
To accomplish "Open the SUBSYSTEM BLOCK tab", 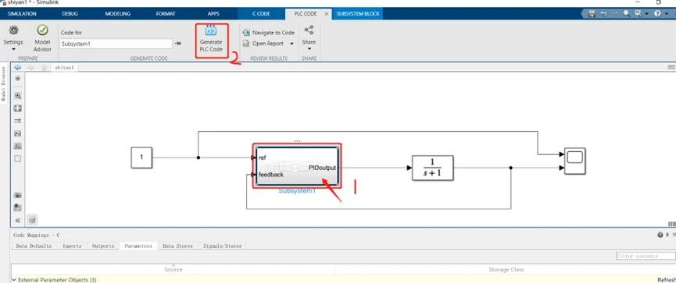I will [358, 14].
